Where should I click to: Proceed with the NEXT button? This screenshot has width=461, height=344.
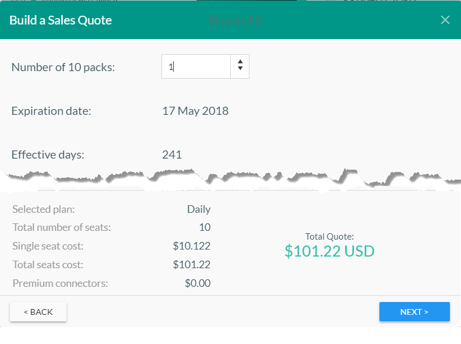[414, 312]
